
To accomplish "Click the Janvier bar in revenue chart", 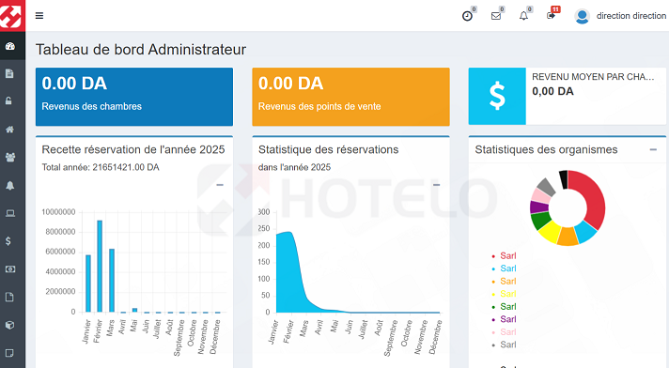I will [x=88, y=284].
